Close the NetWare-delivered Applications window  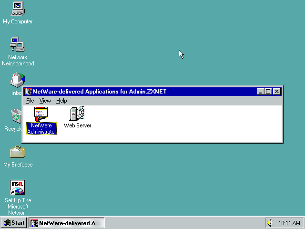[276, 92]
